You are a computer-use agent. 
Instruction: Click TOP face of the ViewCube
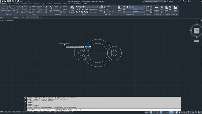click(x=197, y=31)
